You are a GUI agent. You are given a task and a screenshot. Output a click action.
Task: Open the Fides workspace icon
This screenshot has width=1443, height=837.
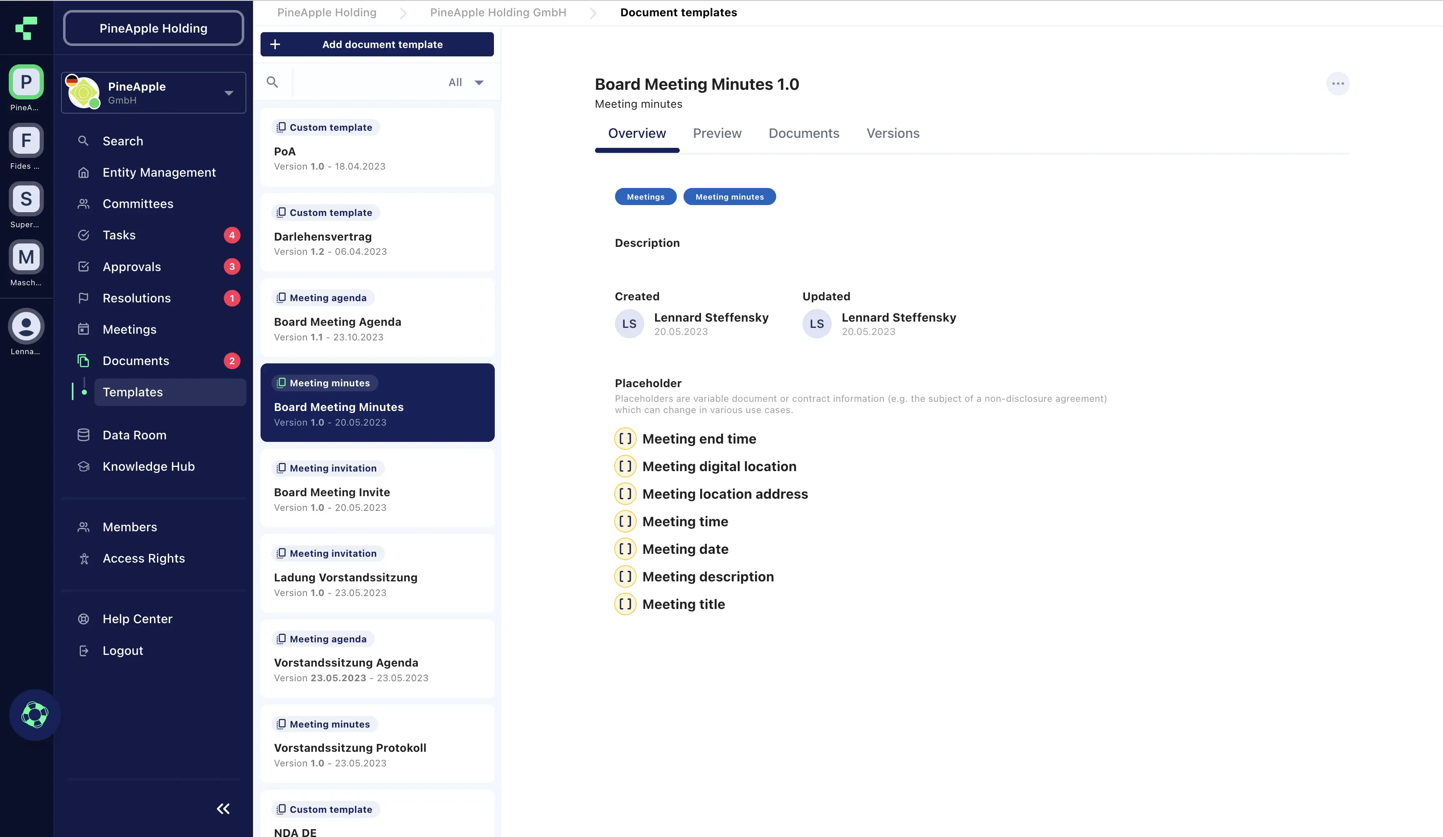26,141
